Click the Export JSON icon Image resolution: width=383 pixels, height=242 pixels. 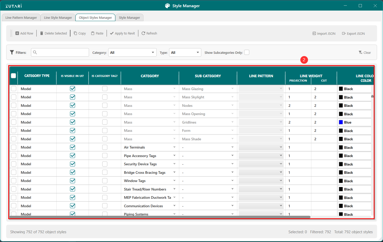(344, 33)
